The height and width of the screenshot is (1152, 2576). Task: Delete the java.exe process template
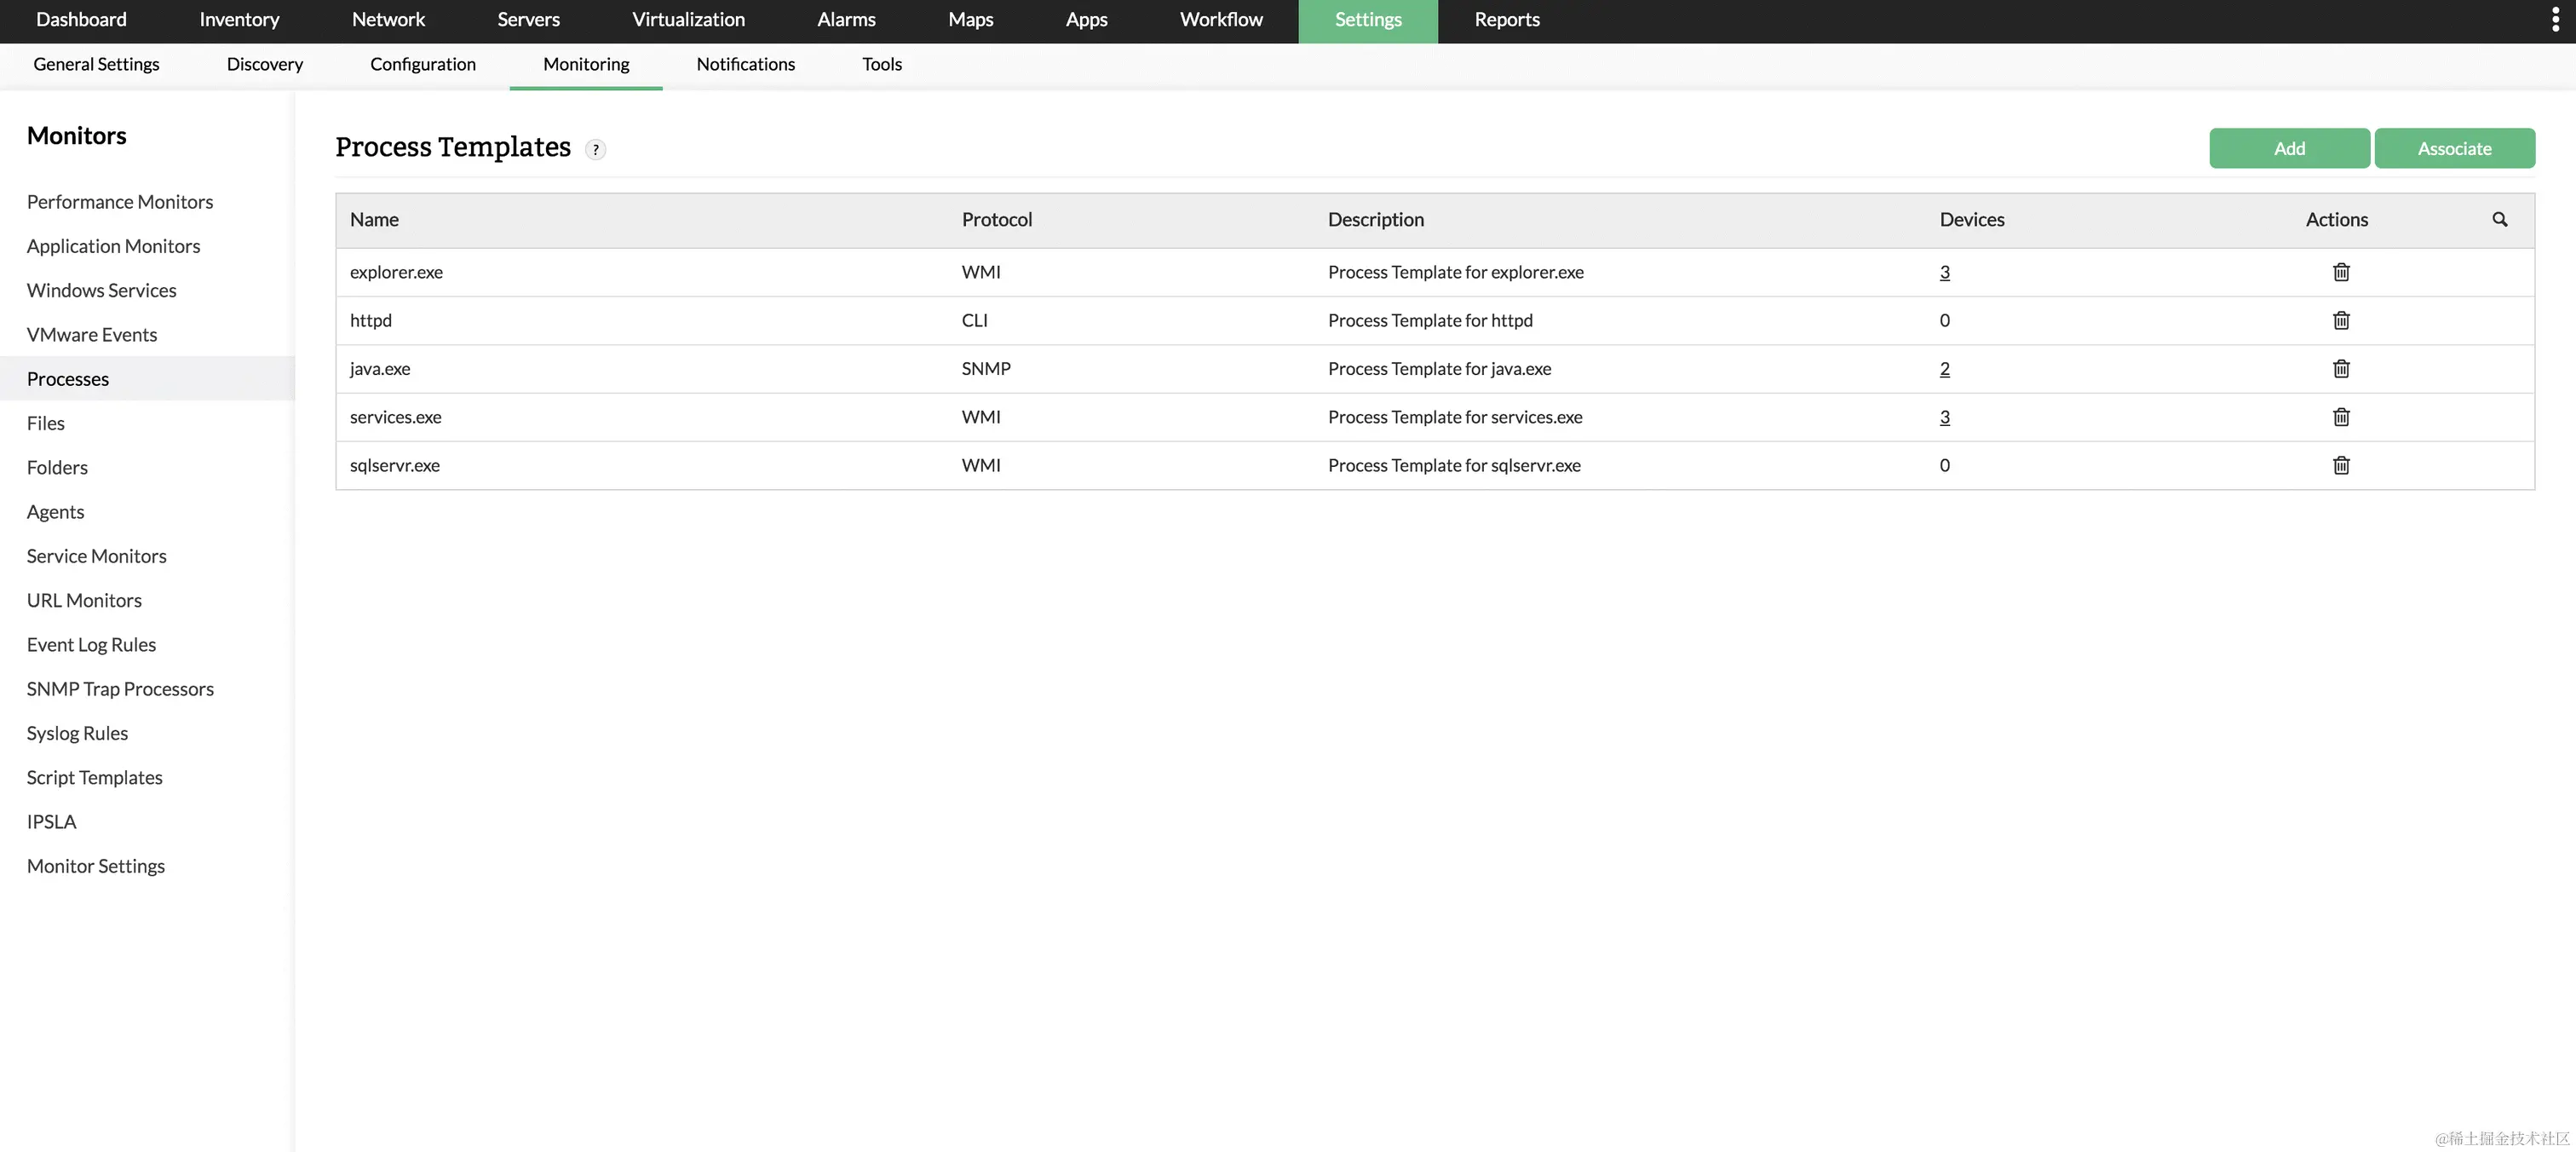[x=2341, y=368]
